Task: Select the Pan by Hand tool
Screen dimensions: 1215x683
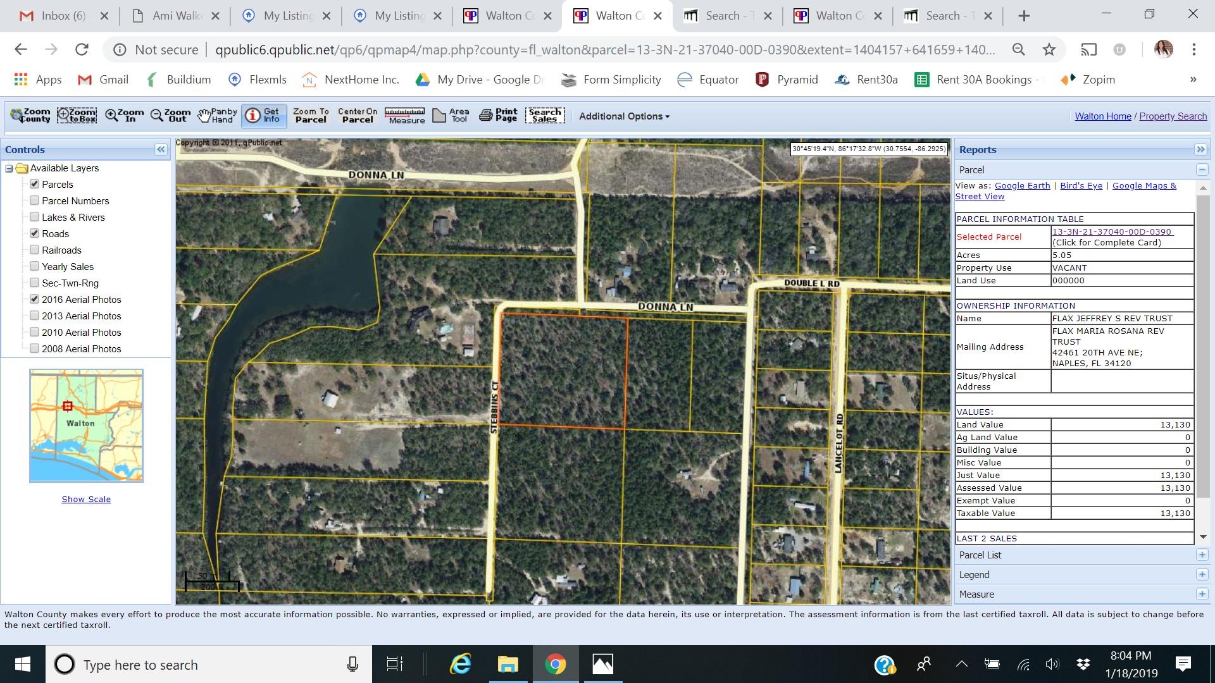Action: 217,116
